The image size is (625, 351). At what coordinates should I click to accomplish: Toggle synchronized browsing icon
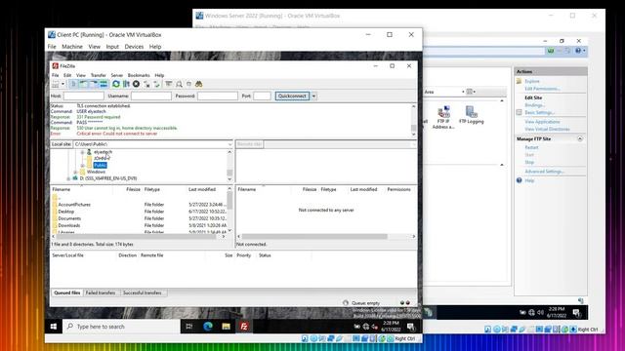pyautogui.click(x=188, y=84)
